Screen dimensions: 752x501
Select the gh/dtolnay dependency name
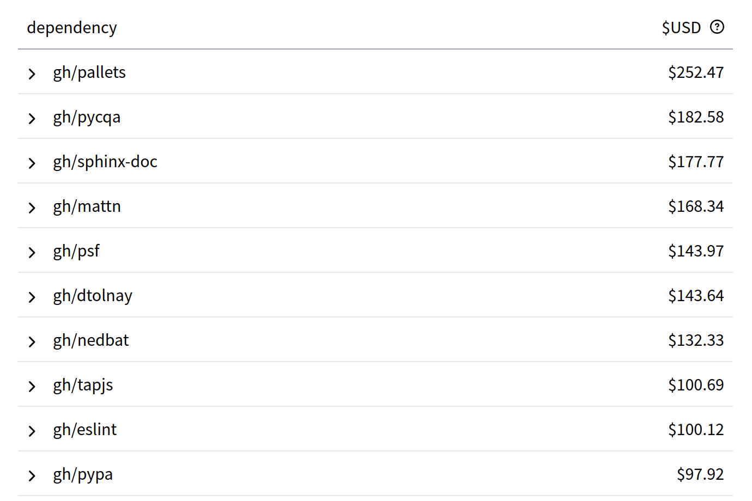93,296
